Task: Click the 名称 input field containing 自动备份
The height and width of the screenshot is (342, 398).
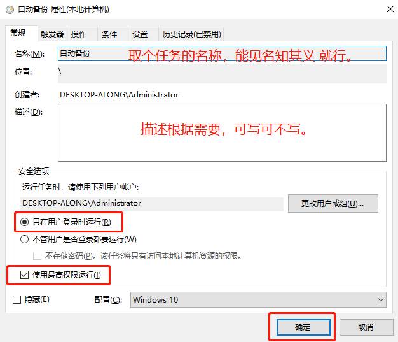Action: tap(222, 53)
